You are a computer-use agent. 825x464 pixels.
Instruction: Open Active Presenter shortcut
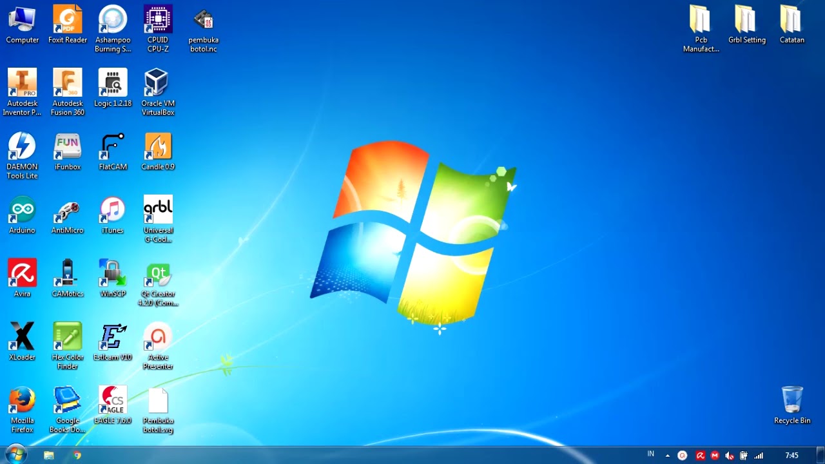(158, 345)
